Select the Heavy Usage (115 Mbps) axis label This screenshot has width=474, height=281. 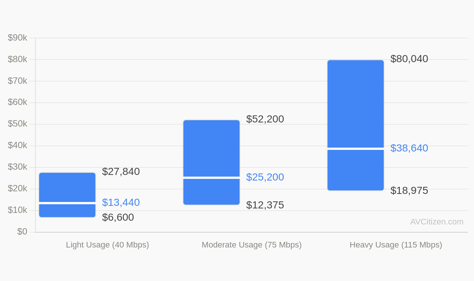(x=395, y=245)
